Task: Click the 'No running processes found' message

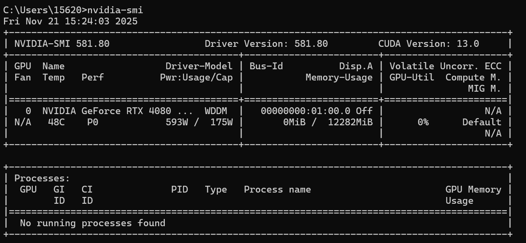Action: pyautogui.click(x=93, y=223)
